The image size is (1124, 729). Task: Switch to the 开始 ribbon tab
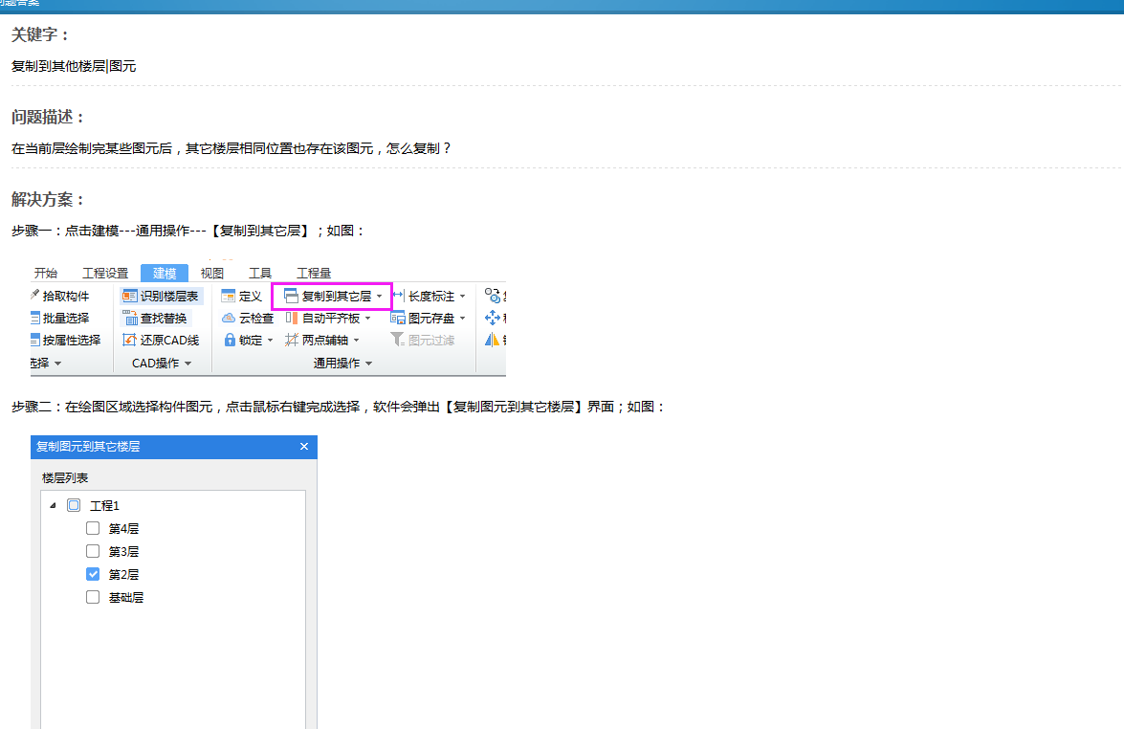click(46, 273)
